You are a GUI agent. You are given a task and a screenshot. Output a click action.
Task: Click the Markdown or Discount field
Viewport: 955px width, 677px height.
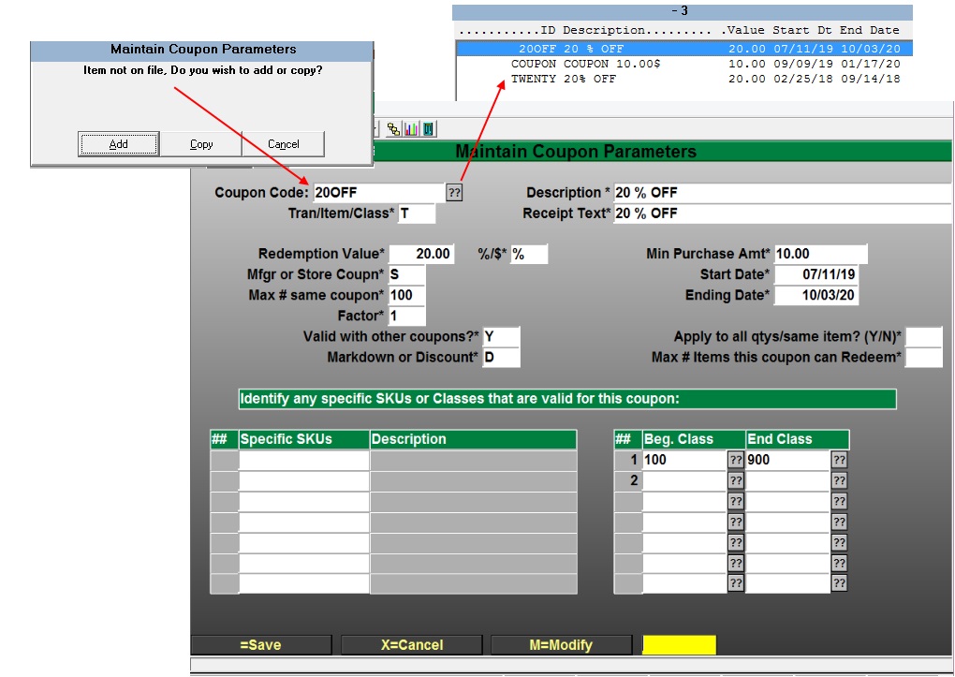pyautogui.click(x=501, y=357)
